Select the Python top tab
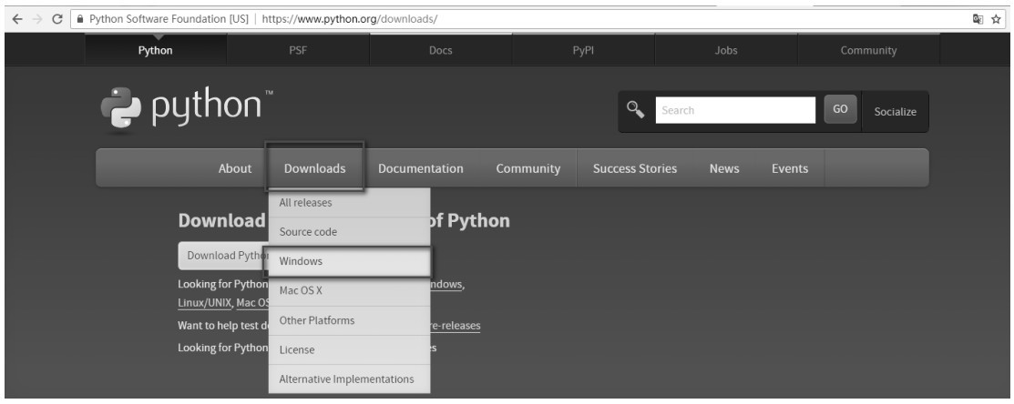The height and width of the screenshot is (404, 1014). 155,50
